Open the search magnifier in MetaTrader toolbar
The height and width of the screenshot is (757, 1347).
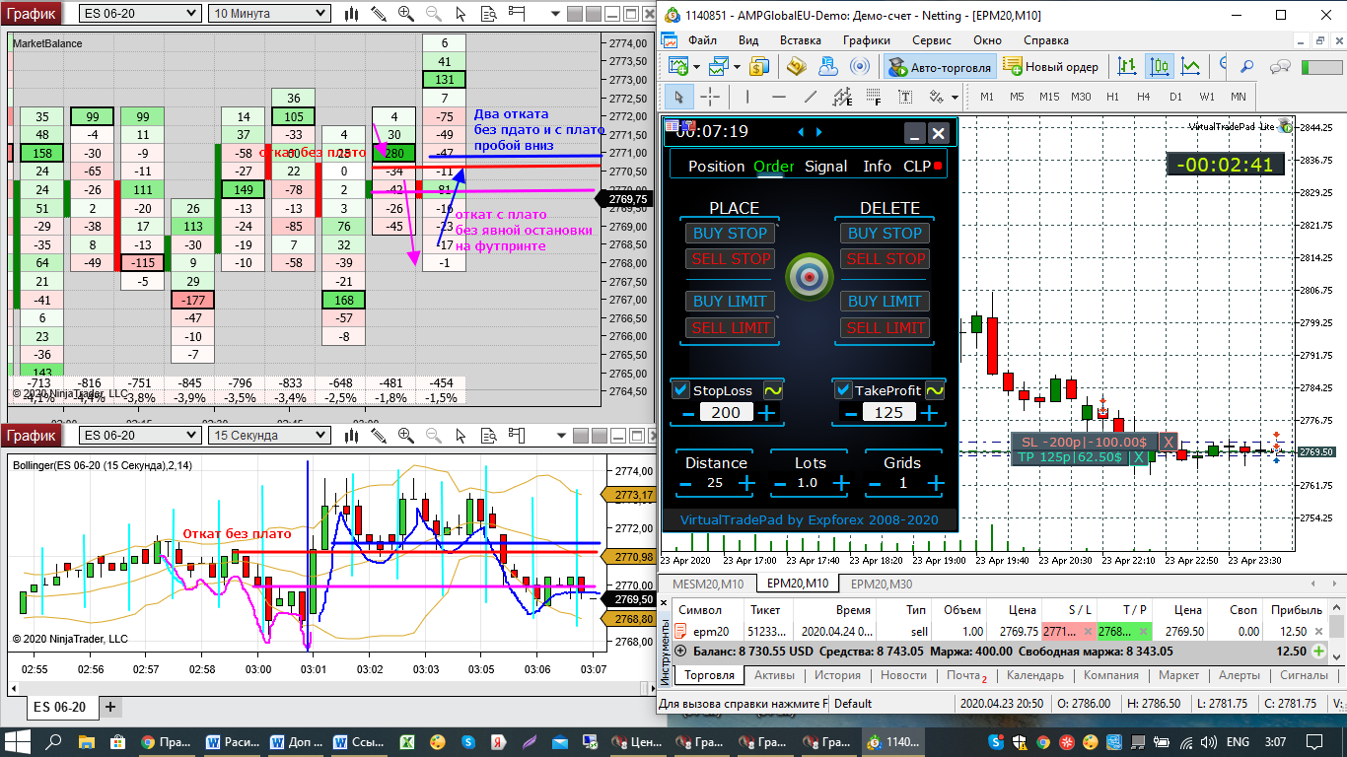[x=1247, y=67]
